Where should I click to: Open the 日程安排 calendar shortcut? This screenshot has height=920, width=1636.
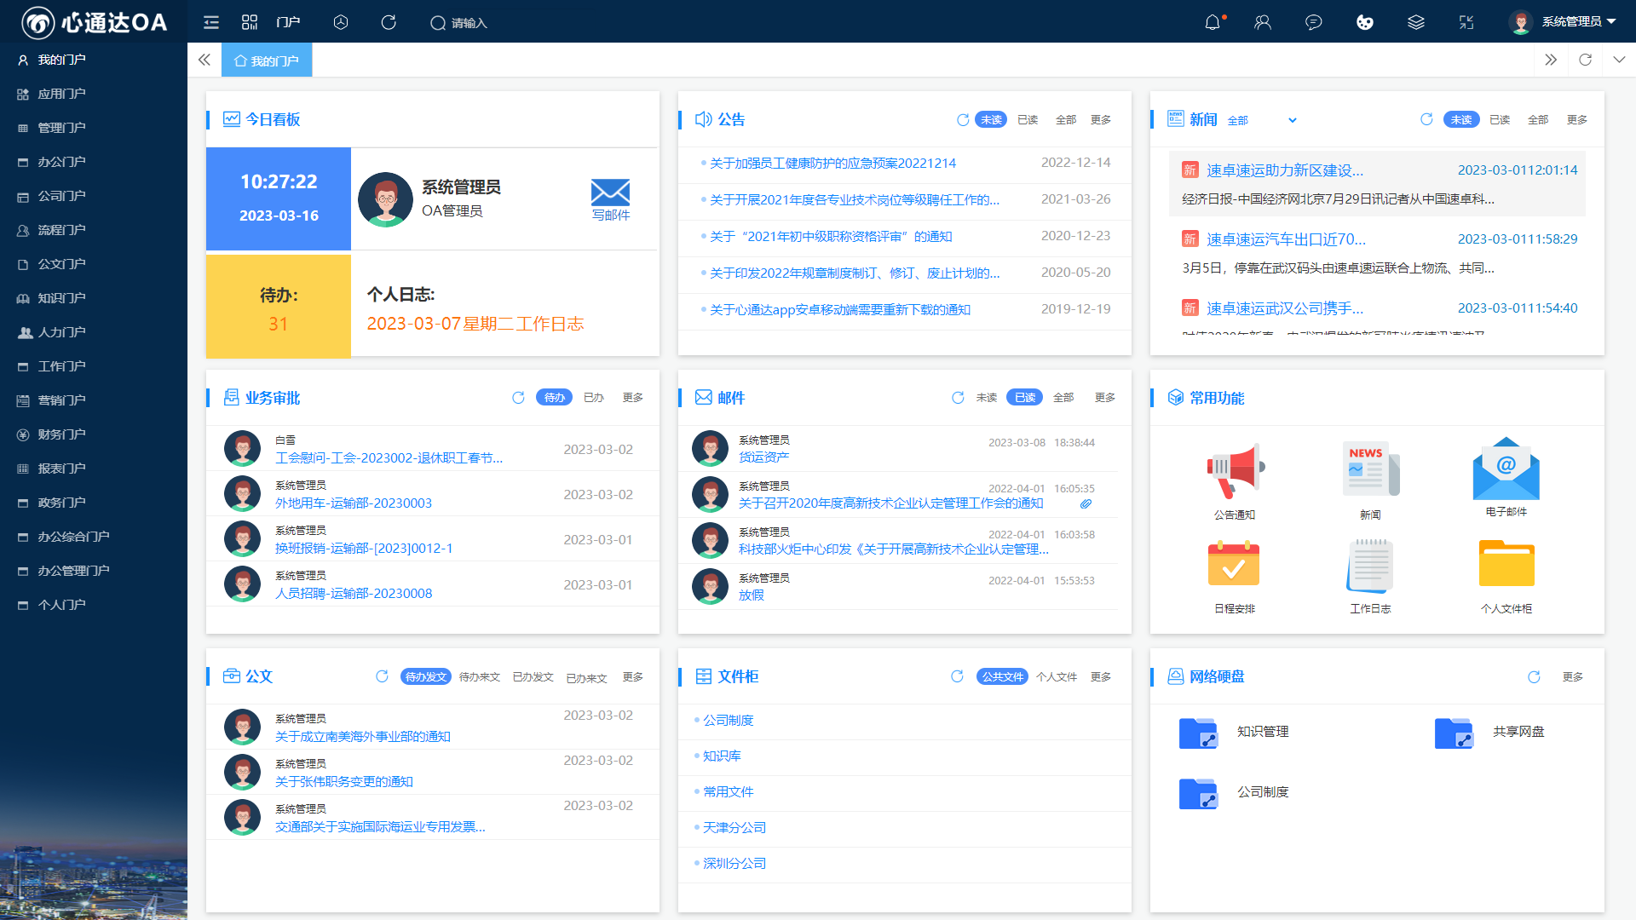coord(1233,565)
